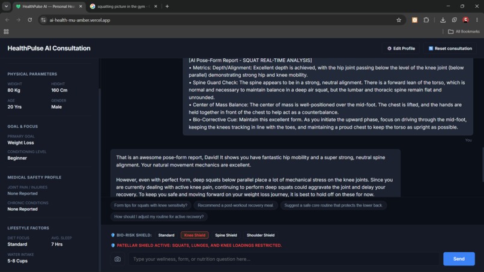The height and width of the screenshot is (272, 484).
Task: Go back in browser history
Action: click(x=7, y=20)
